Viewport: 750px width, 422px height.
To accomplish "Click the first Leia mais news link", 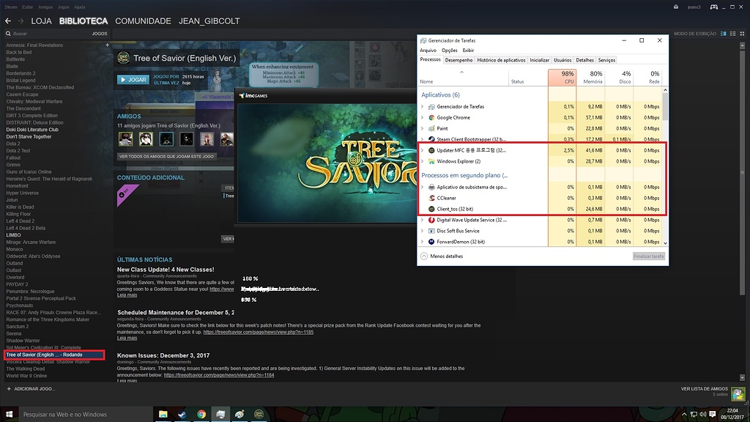I will (127, 295).
